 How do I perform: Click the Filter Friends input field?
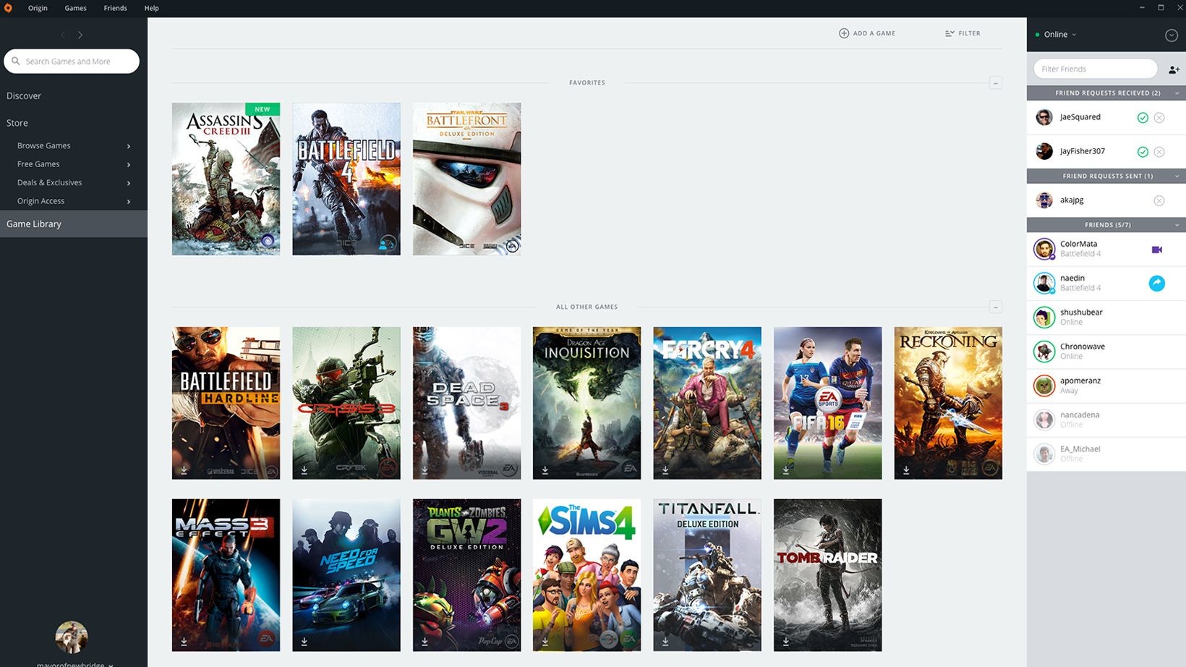tap(1096, 69)
